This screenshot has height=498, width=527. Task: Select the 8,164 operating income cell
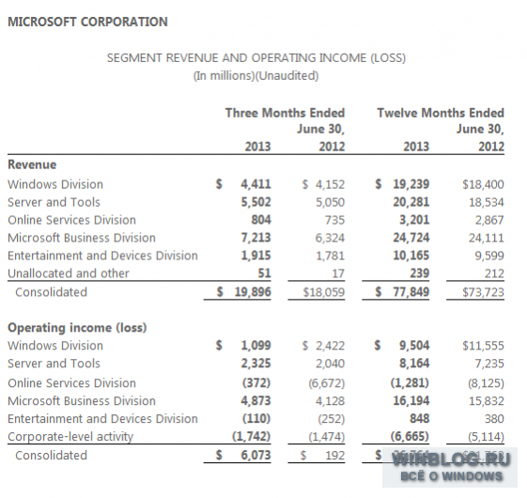point(414,363)
